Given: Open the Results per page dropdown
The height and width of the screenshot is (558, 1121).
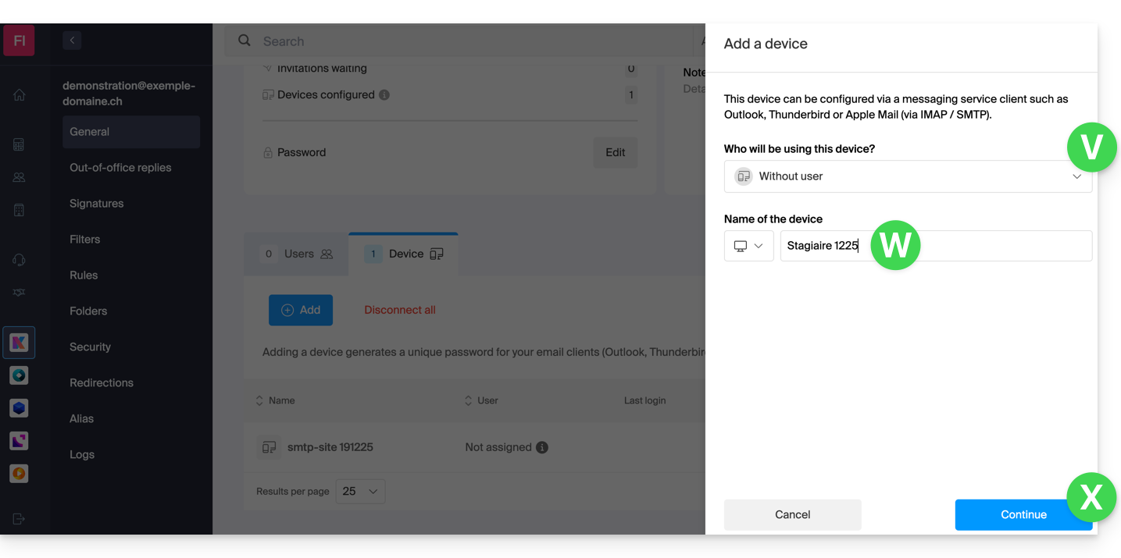Looking at the screenshot, I should 360,492.
